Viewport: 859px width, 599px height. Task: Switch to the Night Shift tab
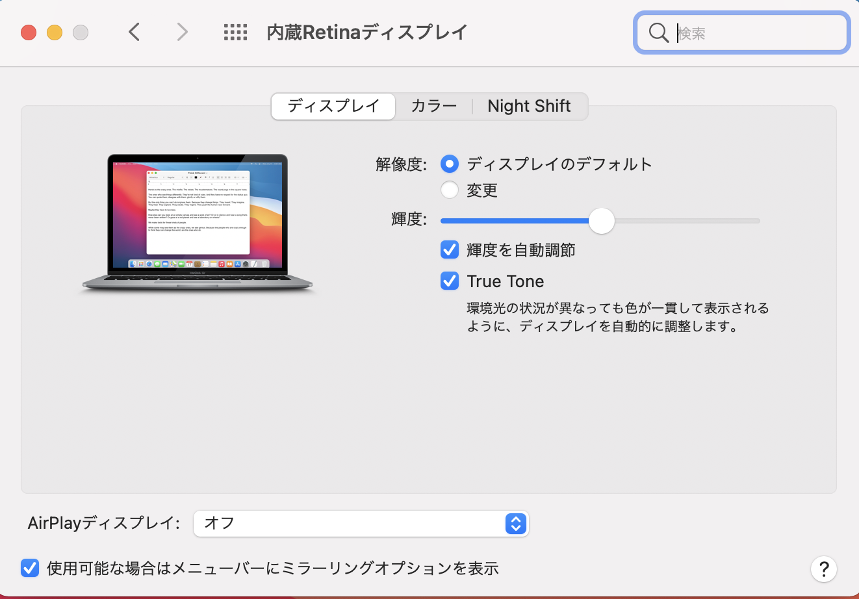click(529, 106)
